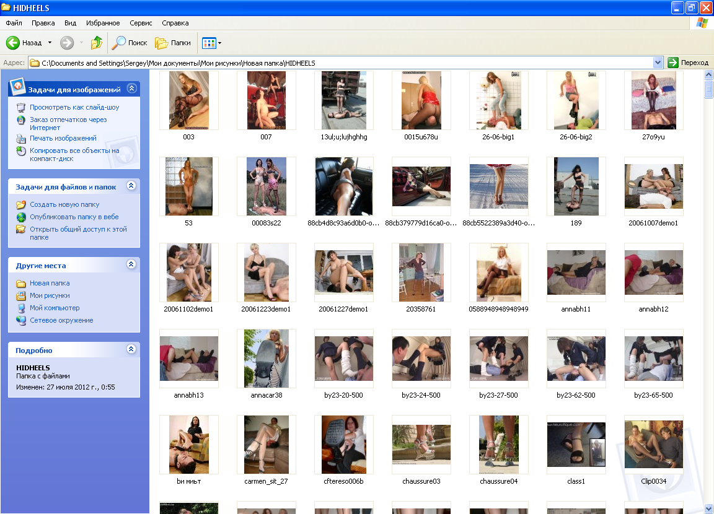Click the copy to CD icon
The image size is (714, 514).
[21, 151]
